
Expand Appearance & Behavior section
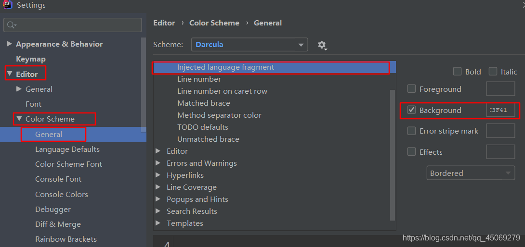coord(9,44)
